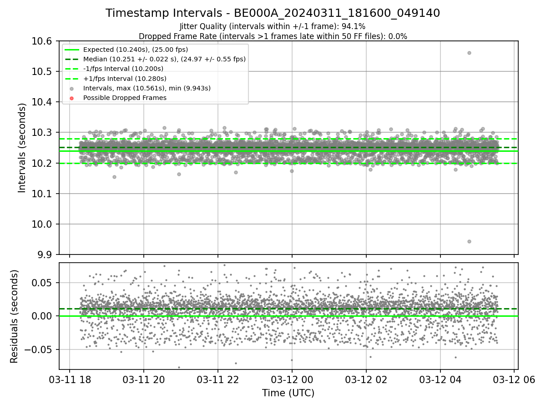Click the 03-12 00 time tick label
This screenshot has height=409, width=546.
pyautogui.click(x=292, y=379)
